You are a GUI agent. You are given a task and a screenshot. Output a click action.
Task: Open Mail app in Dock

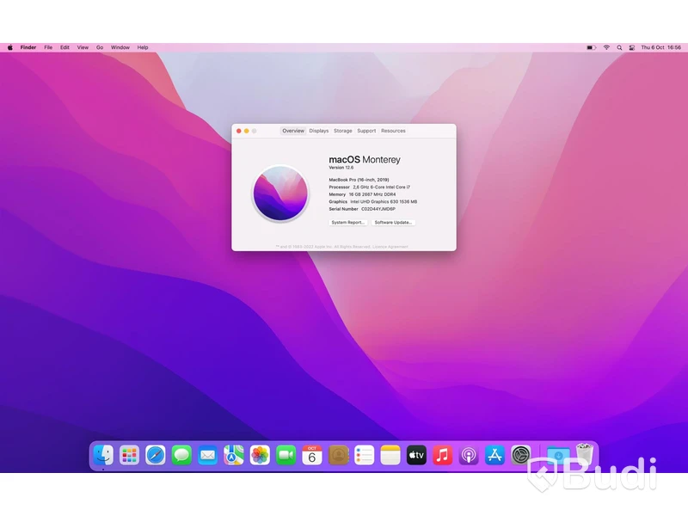click(207, 455)
